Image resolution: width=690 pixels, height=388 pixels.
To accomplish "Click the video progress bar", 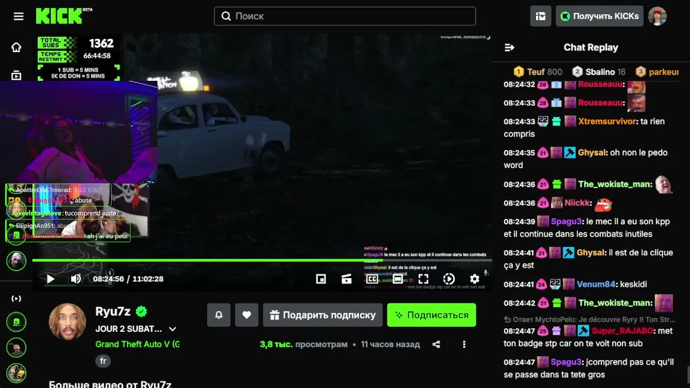I will click(x=262, y=260).
